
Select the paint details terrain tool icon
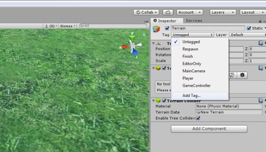(x=232, y=75)
